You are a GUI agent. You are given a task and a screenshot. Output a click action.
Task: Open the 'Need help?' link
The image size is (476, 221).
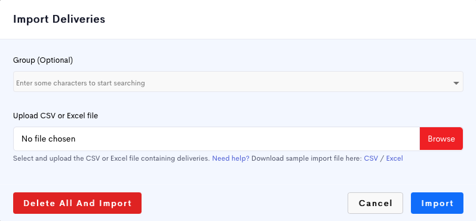pos(231,158)
